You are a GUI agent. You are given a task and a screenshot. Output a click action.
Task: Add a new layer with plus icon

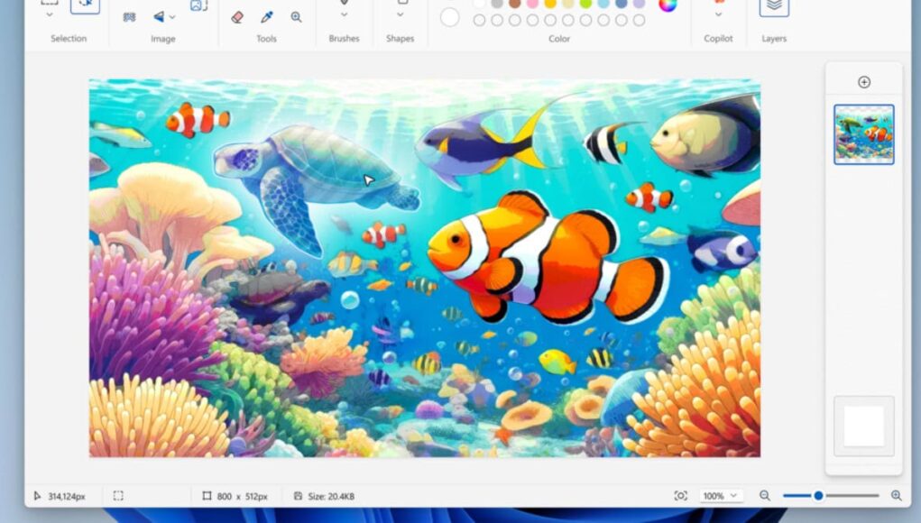pyautogui.click(x=863, y=82)
